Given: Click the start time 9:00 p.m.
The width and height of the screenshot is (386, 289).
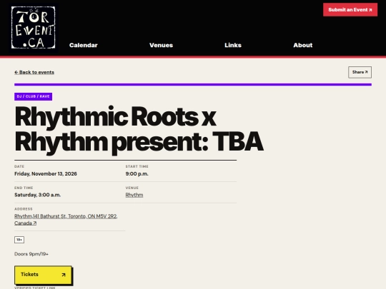Looking at the screenshot, I should pyautogui.click(x=137, y=173).
